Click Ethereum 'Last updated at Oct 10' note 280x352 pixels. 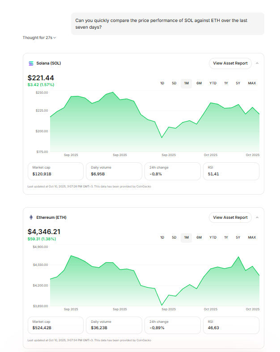89,340
